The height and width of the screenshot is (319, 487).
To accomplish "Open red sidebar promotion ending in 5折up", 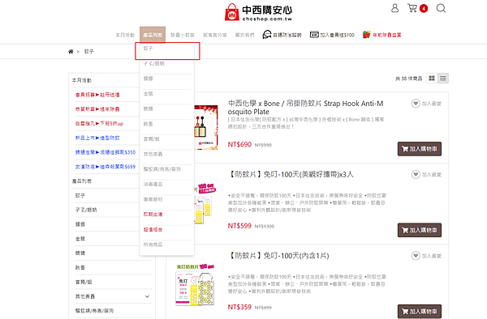I will coord(99,124).
